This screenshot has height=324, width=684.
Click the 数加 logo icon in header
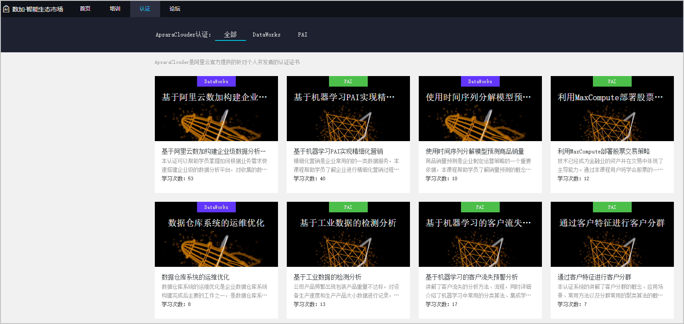[x=6, y=9]
